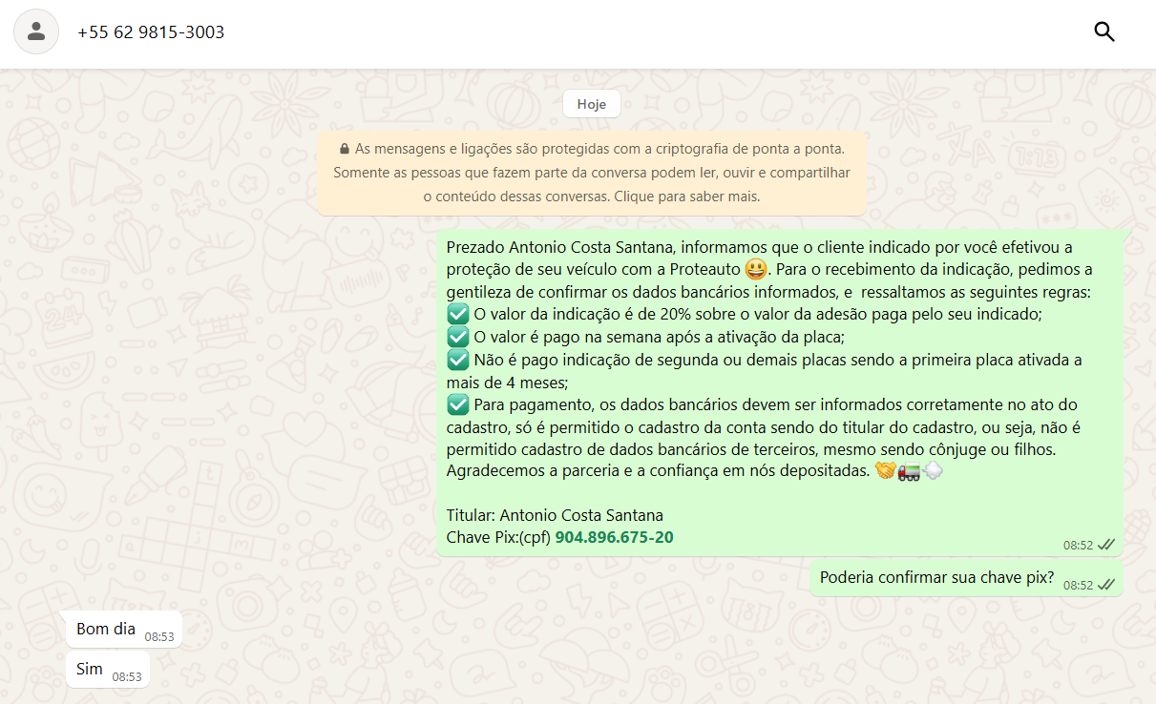Click checkmark beside 'Não é pago indicação'
Viewport: 1156px width, 704px height.
click(457, 360)
